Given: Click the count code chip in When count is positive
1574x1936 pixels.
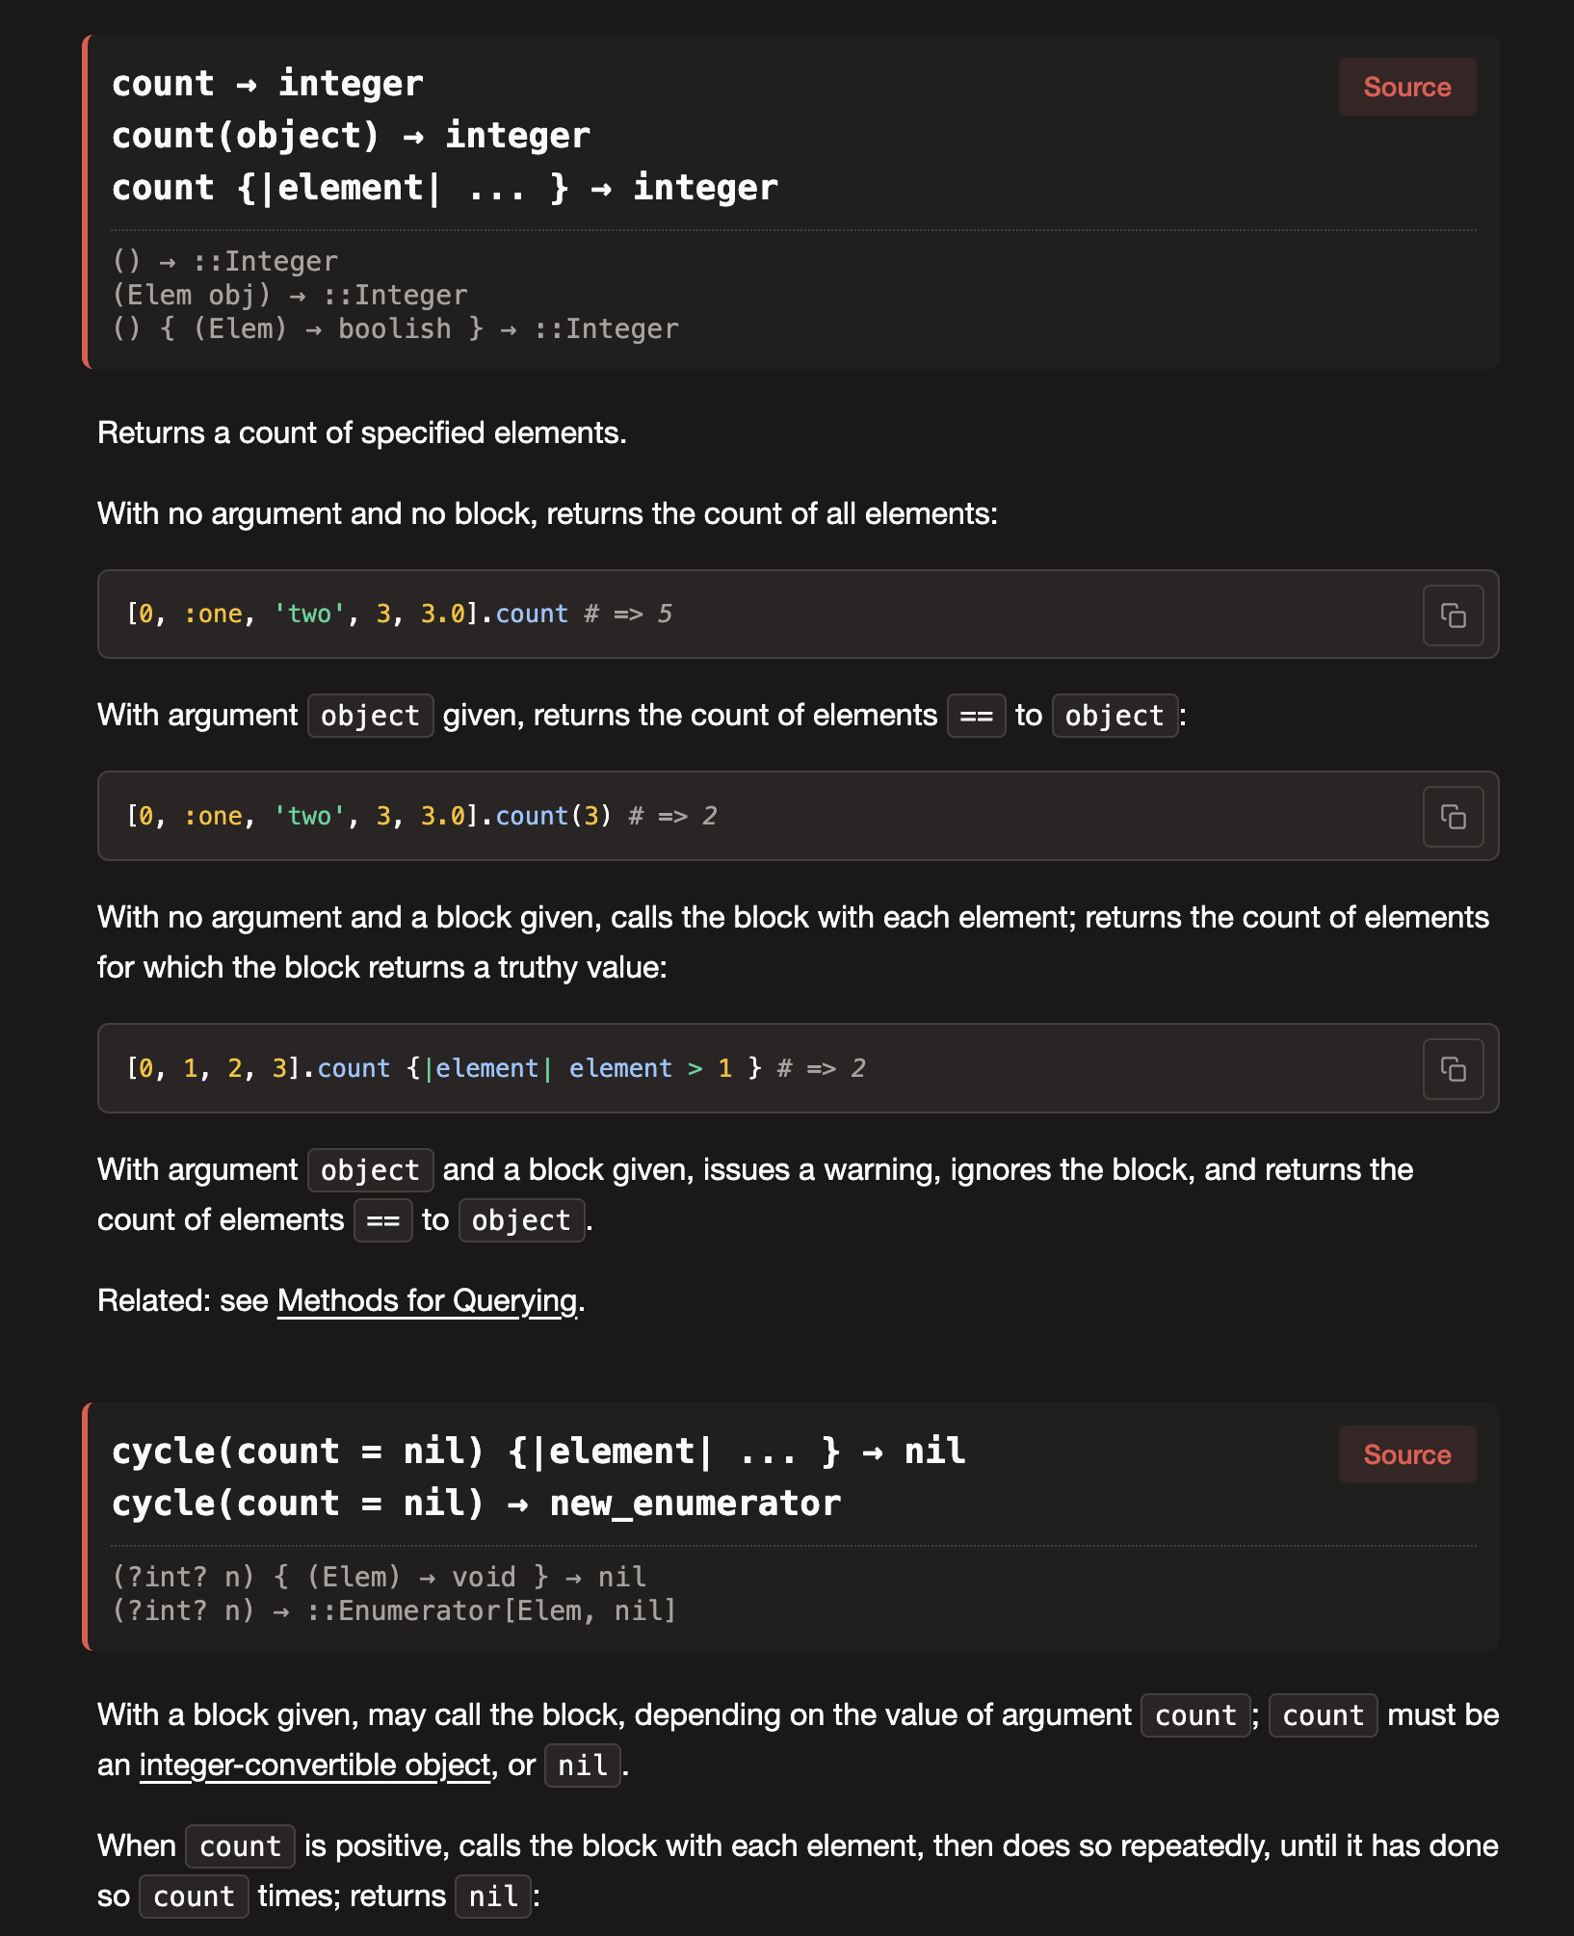Looking at the screenshot, I should 240,1845.
